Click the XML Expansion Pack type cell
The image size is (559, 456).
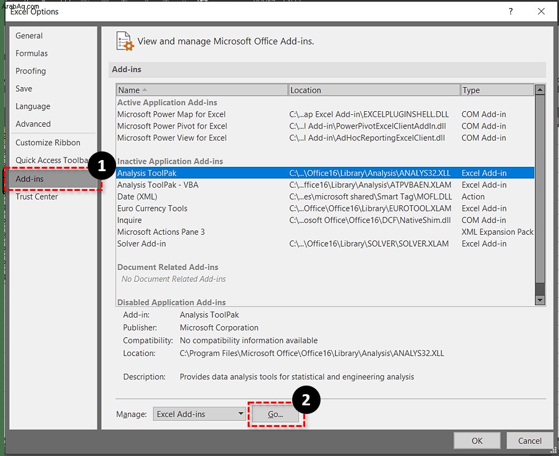click(x=497, y=232)
